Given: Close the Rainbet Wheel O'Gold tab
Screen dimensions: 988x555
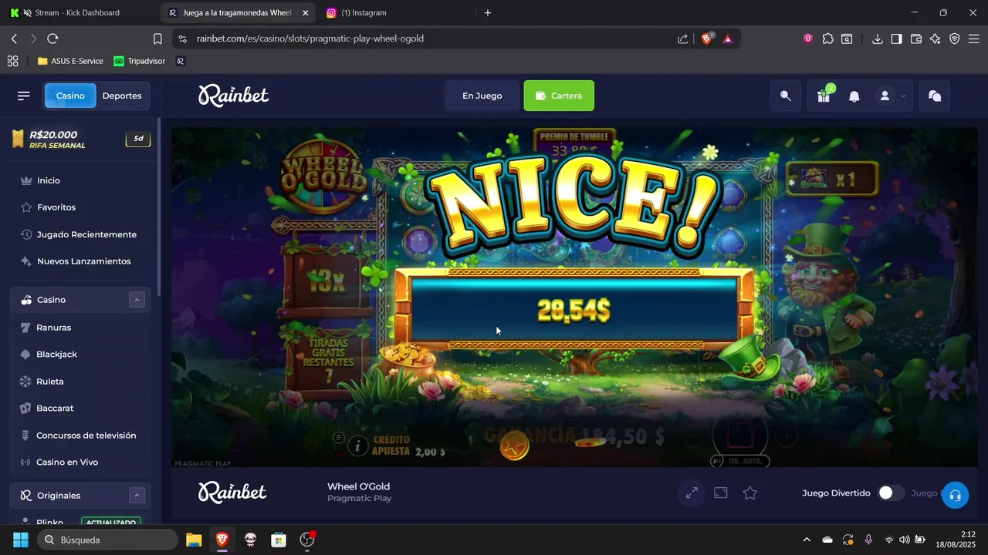Looking at the screenshot, I should pos(305,13).
